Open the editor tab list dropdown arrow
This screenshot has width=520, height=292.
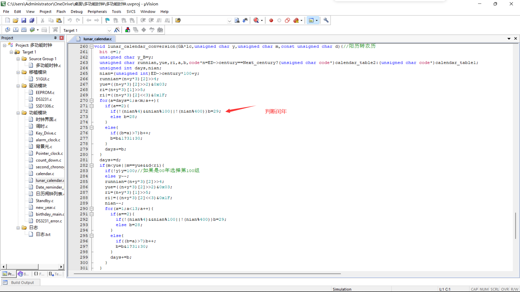pyautogui.click(x=509, y=39)
